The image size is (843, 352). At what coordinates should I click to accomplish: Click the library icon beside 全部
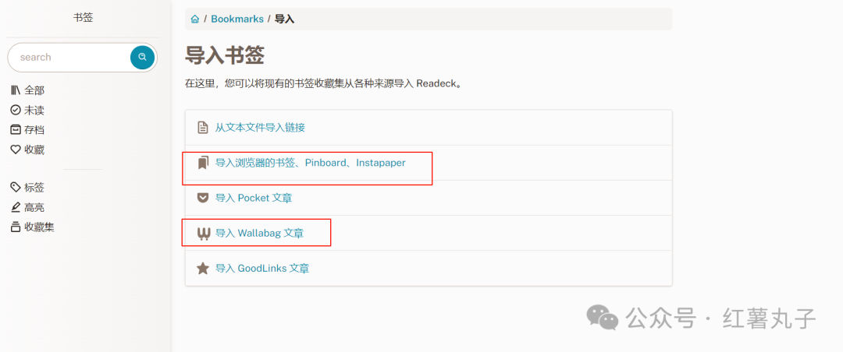tap(16, 90)
